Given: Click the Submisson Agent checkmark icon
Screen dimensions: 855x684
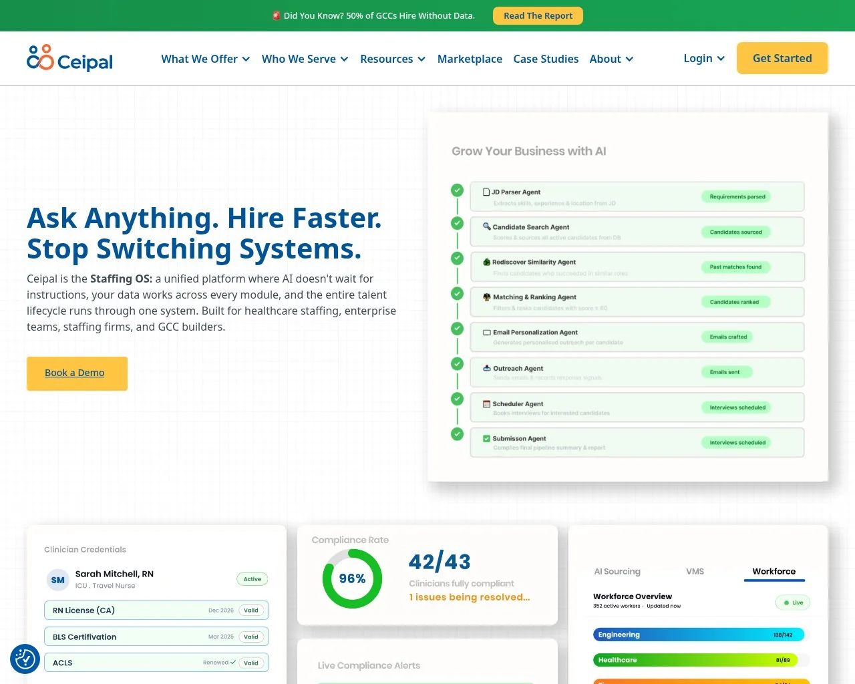Looking at the screenshot, I should (487, 439).
